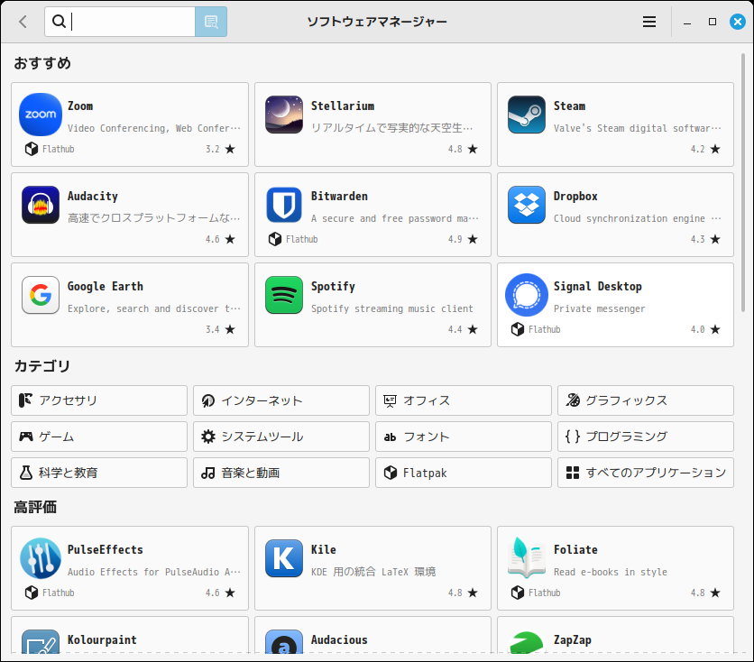754x662 pixels.
Task: Click the Flathub badge on PulseEffects card
Action: coord(50,593)
